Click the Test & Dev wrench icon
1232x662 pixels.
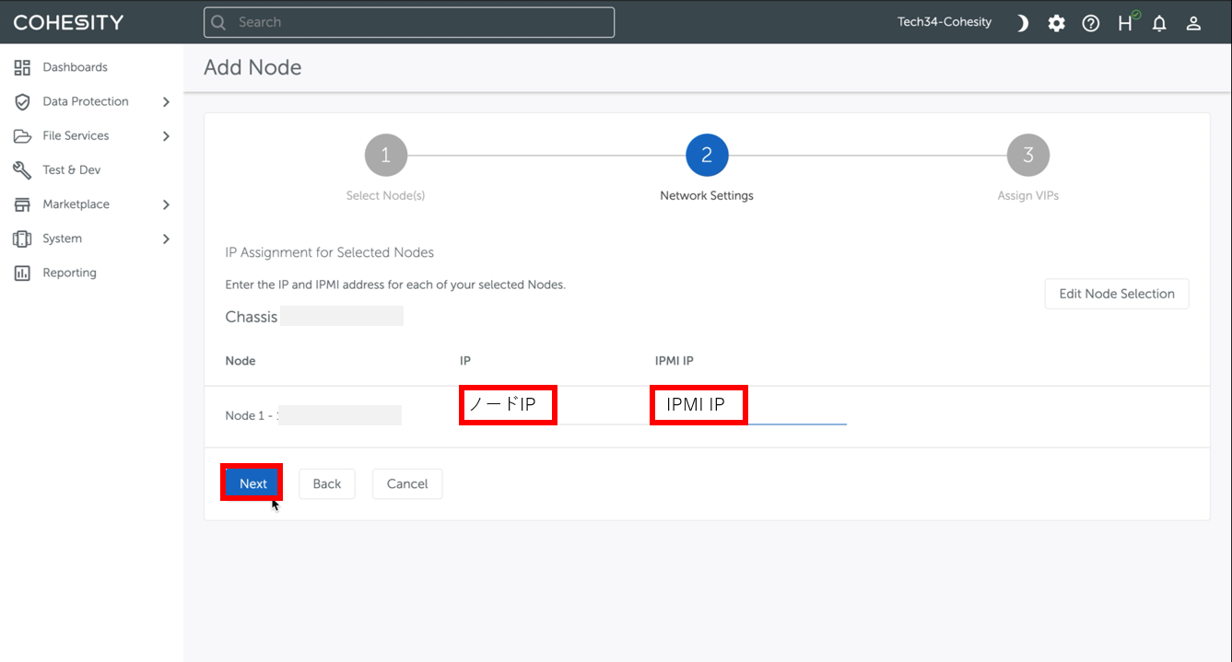point(22,170)
